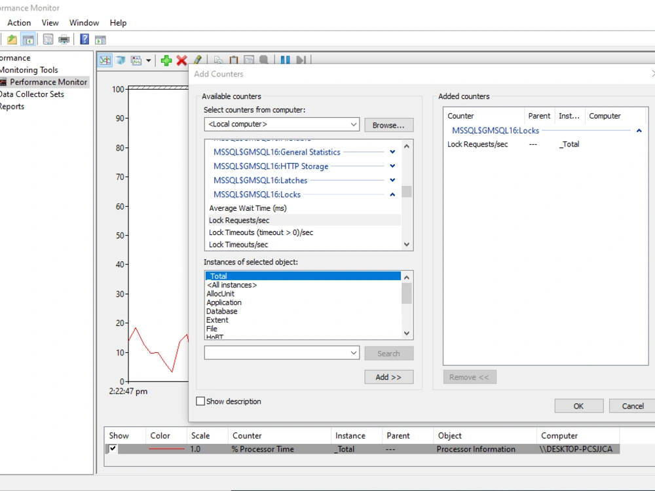This screenshot has height=491, width=655.
Task: Select MSSQL$GMSQL16:Latches counter group
Action: (260, 181)
